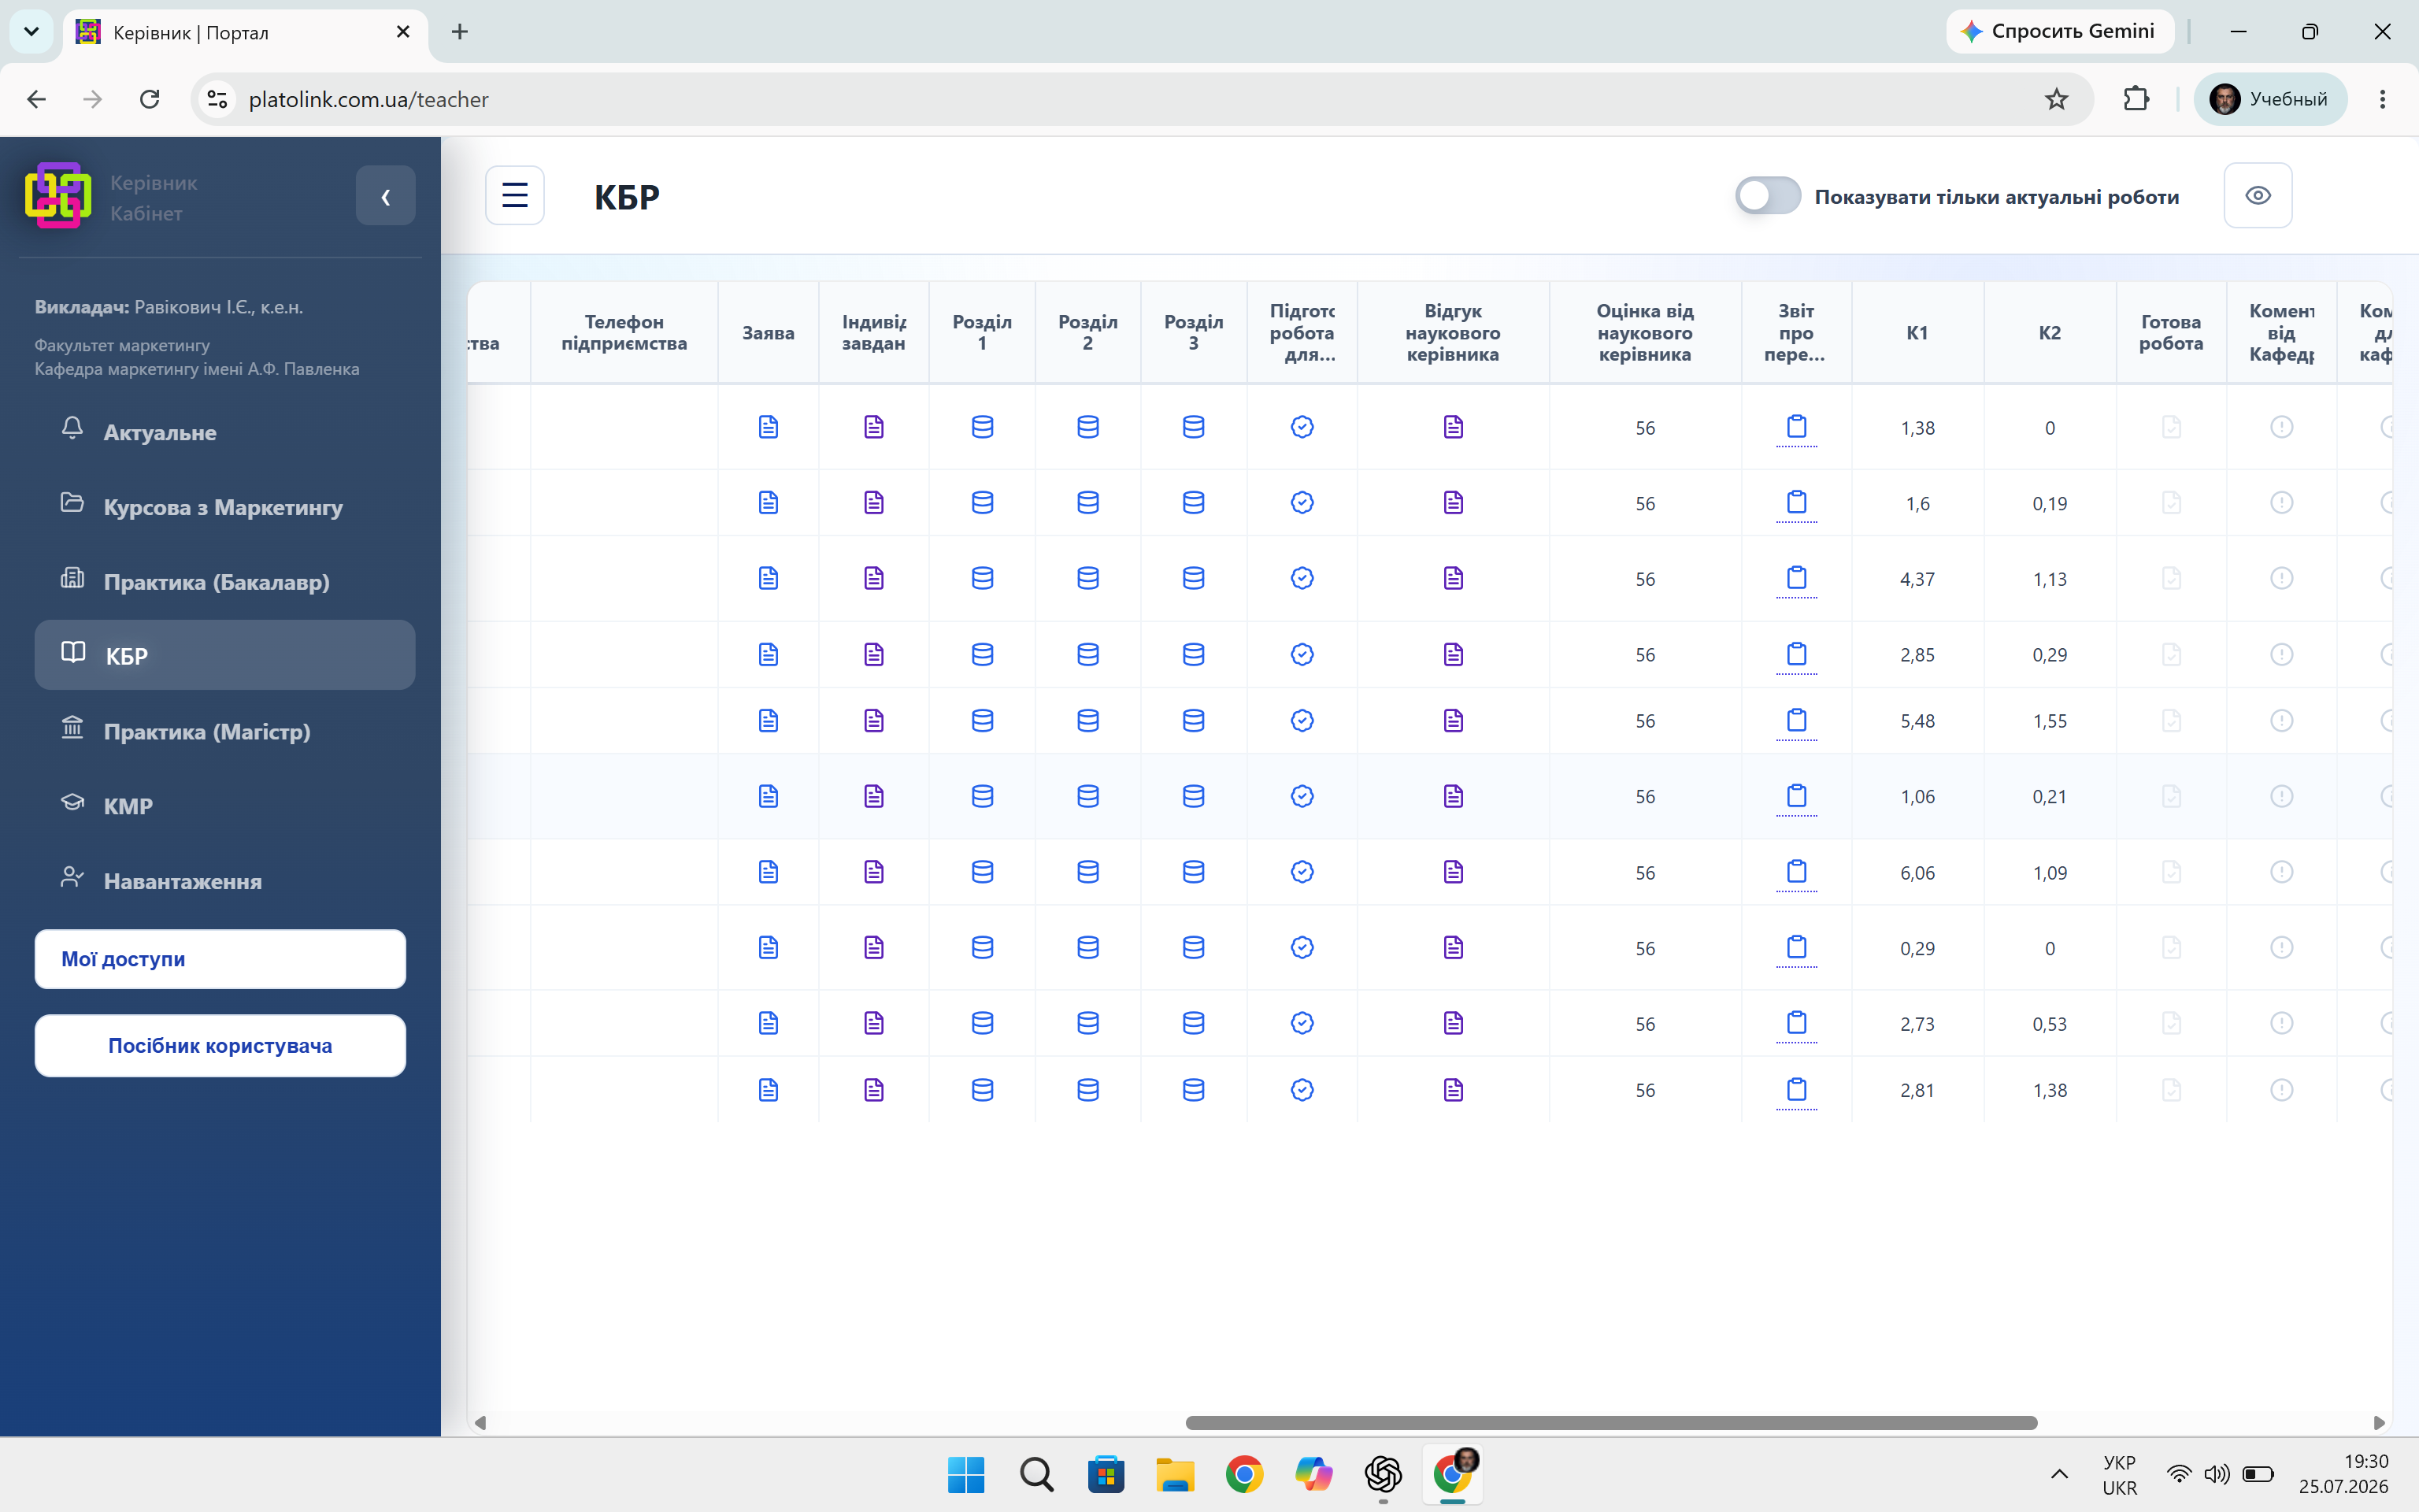The image size is (2419, 1512).
Task: Click the address bar URL
Action: click(368, 99)
